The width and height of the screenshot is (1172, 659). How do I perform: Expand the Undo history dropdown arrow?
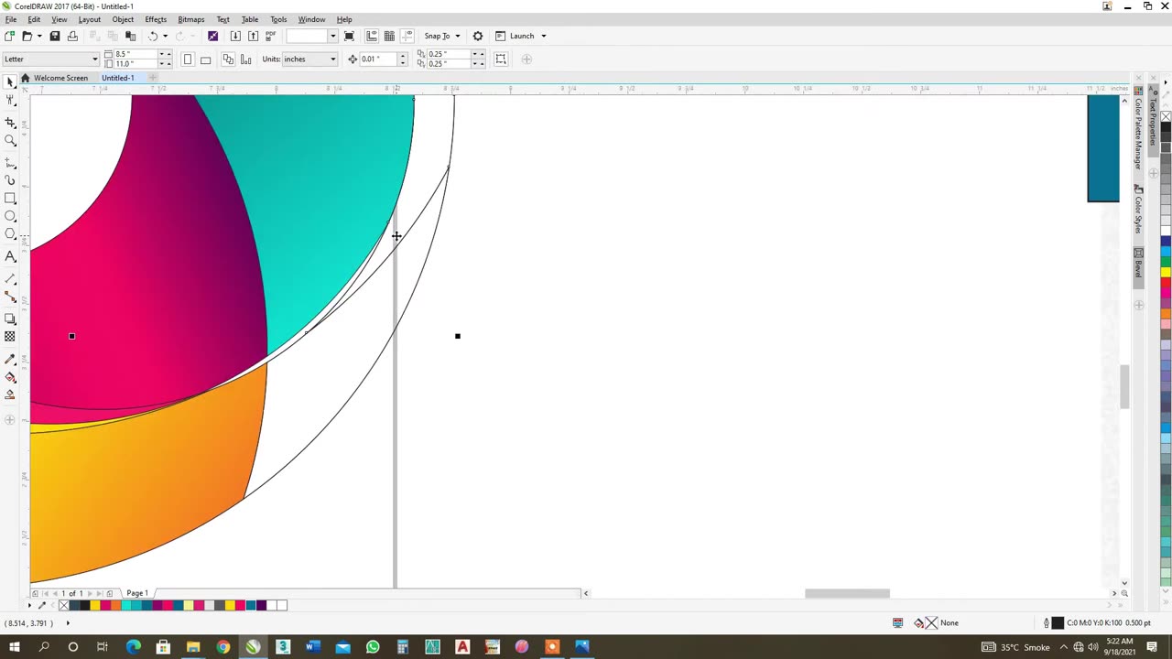tap(165, 37)
